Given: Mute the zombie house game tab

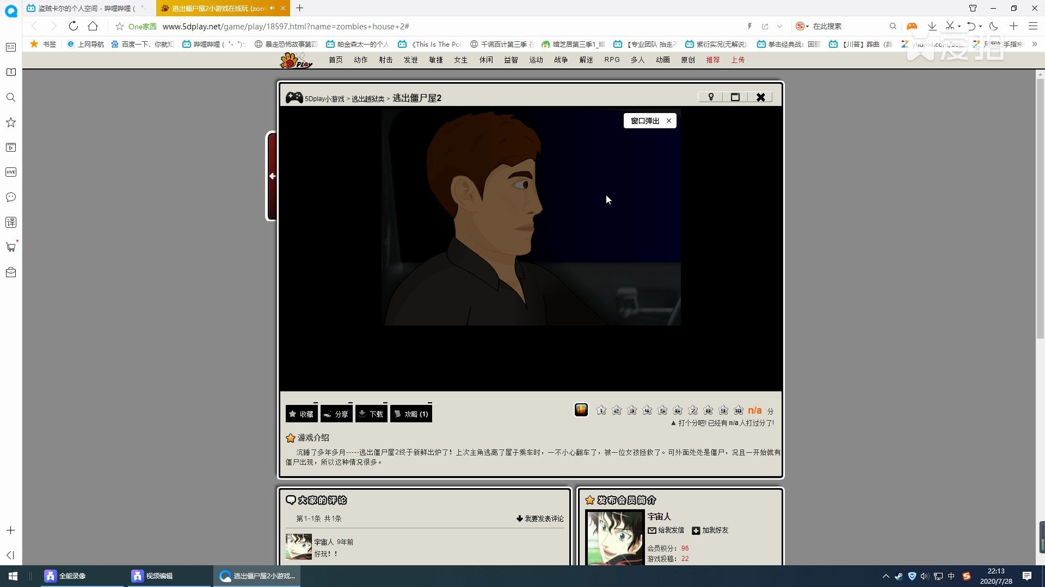Looking at the screenshot, I should coord(272,8).
